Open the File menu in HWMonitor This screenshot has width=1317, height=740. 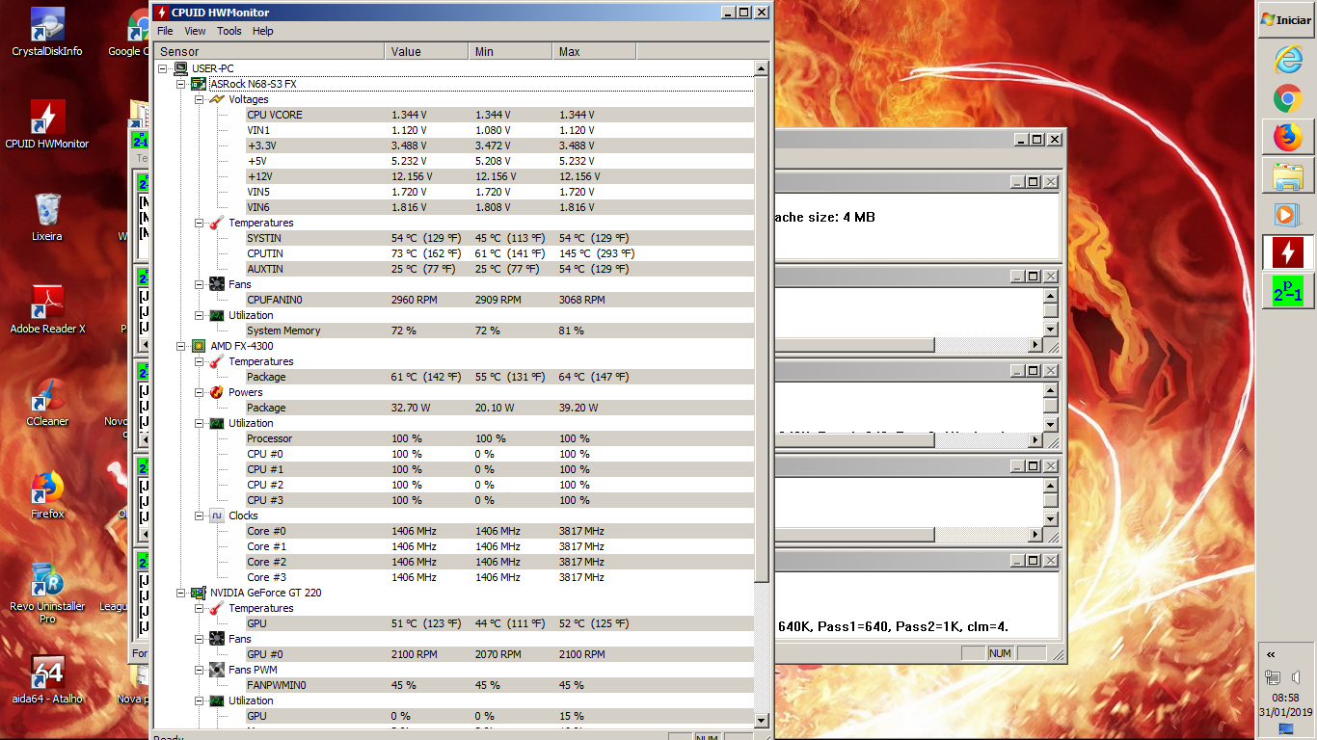[x=165, y=31]
